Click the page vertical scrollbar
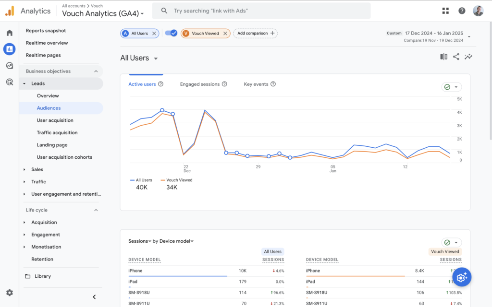The width and height of the screenshot is (492, 307). (x=491, y=82)
